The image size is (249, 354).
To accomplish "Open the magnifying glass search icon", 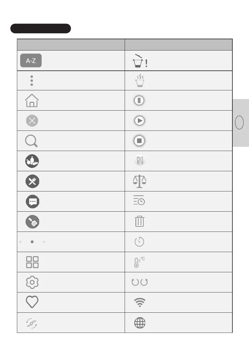I will (31, 141).
